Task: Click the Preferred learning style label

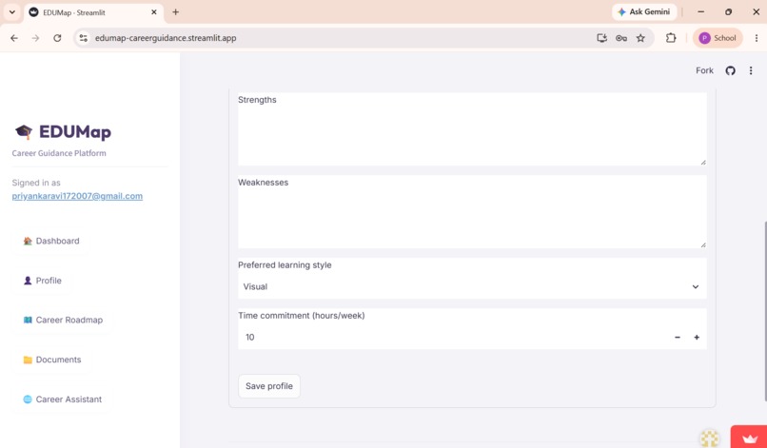Action: point(285,265)
